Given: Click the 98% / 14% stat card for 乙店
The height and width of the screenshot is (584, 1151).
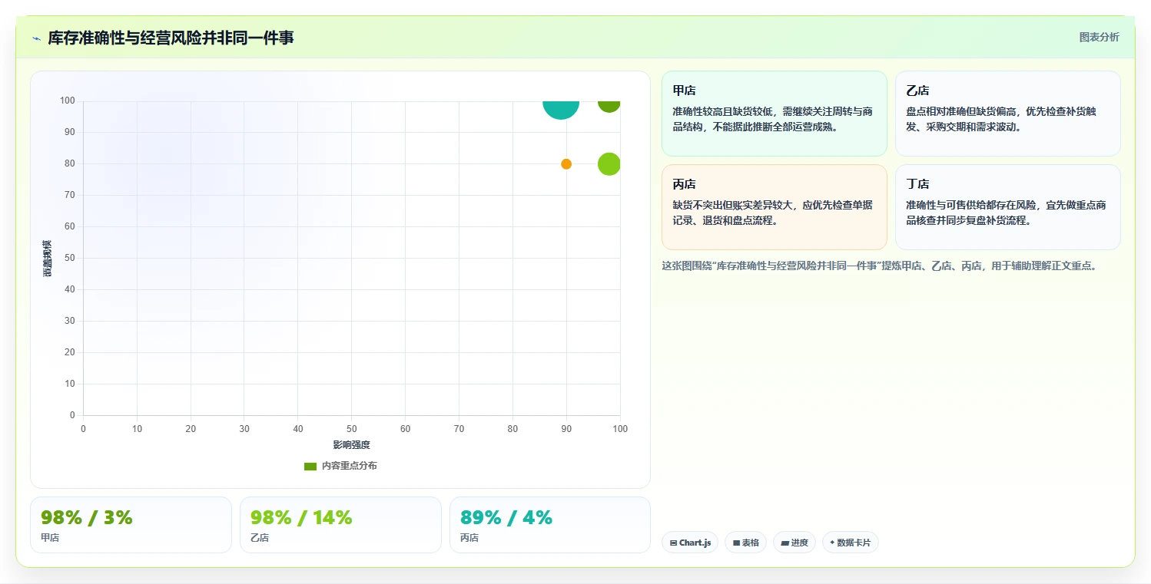Looking at the screenshot, I should [340, 525].
